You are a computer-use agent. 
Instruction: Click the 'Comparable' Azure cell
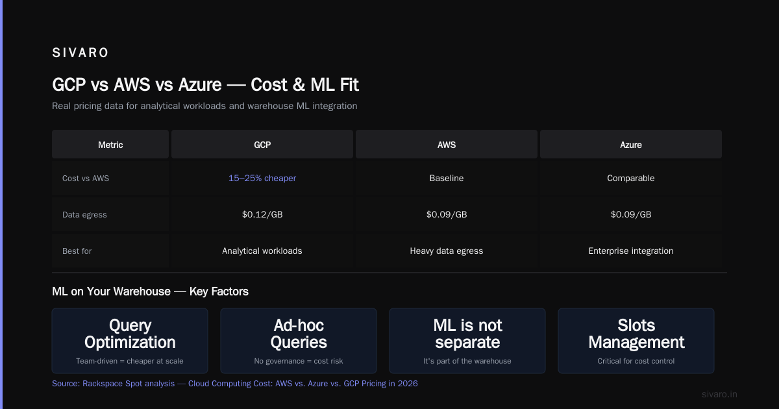631,179
